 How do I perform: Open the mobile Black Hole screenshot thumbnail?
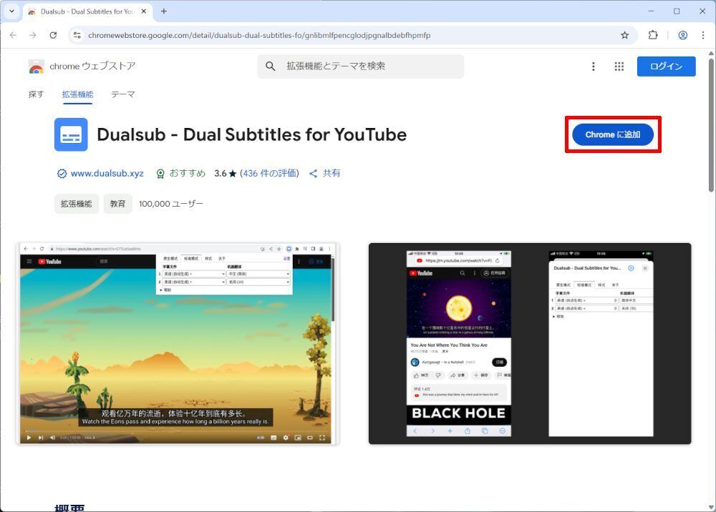pyautogui.click(x=530, y=343)
